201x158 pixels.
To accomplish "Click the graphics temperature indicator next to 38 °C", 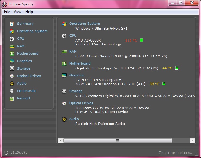I will click(164, 84).
